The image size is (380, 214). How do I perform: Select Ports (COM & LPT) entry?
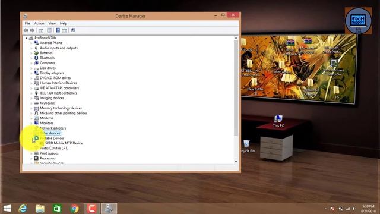(54, 148)
